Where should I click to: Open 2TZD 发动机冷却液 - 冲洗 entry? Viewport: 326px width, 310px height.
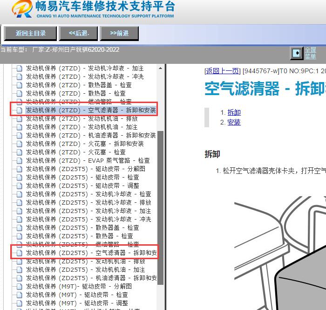coord(85,76)
